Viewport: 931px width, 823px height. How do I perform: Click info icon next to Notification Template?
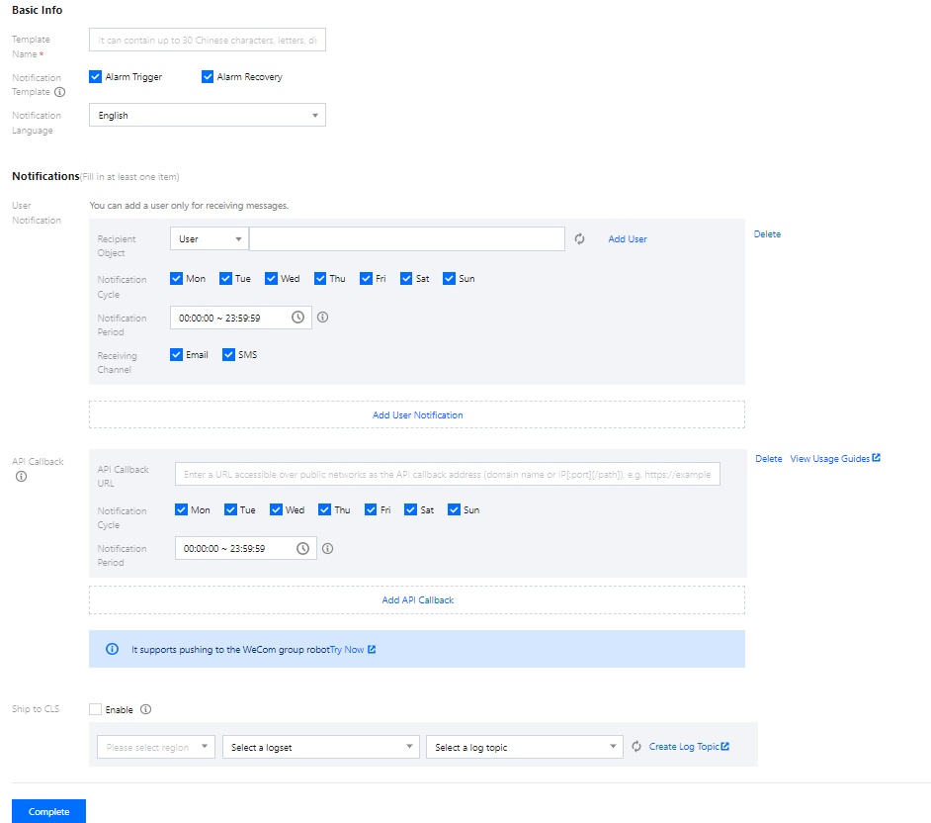point(59,92)
